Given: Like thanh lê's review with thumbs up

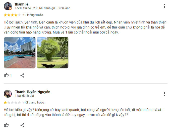Looking at the screenshot, I should [6, 75].
